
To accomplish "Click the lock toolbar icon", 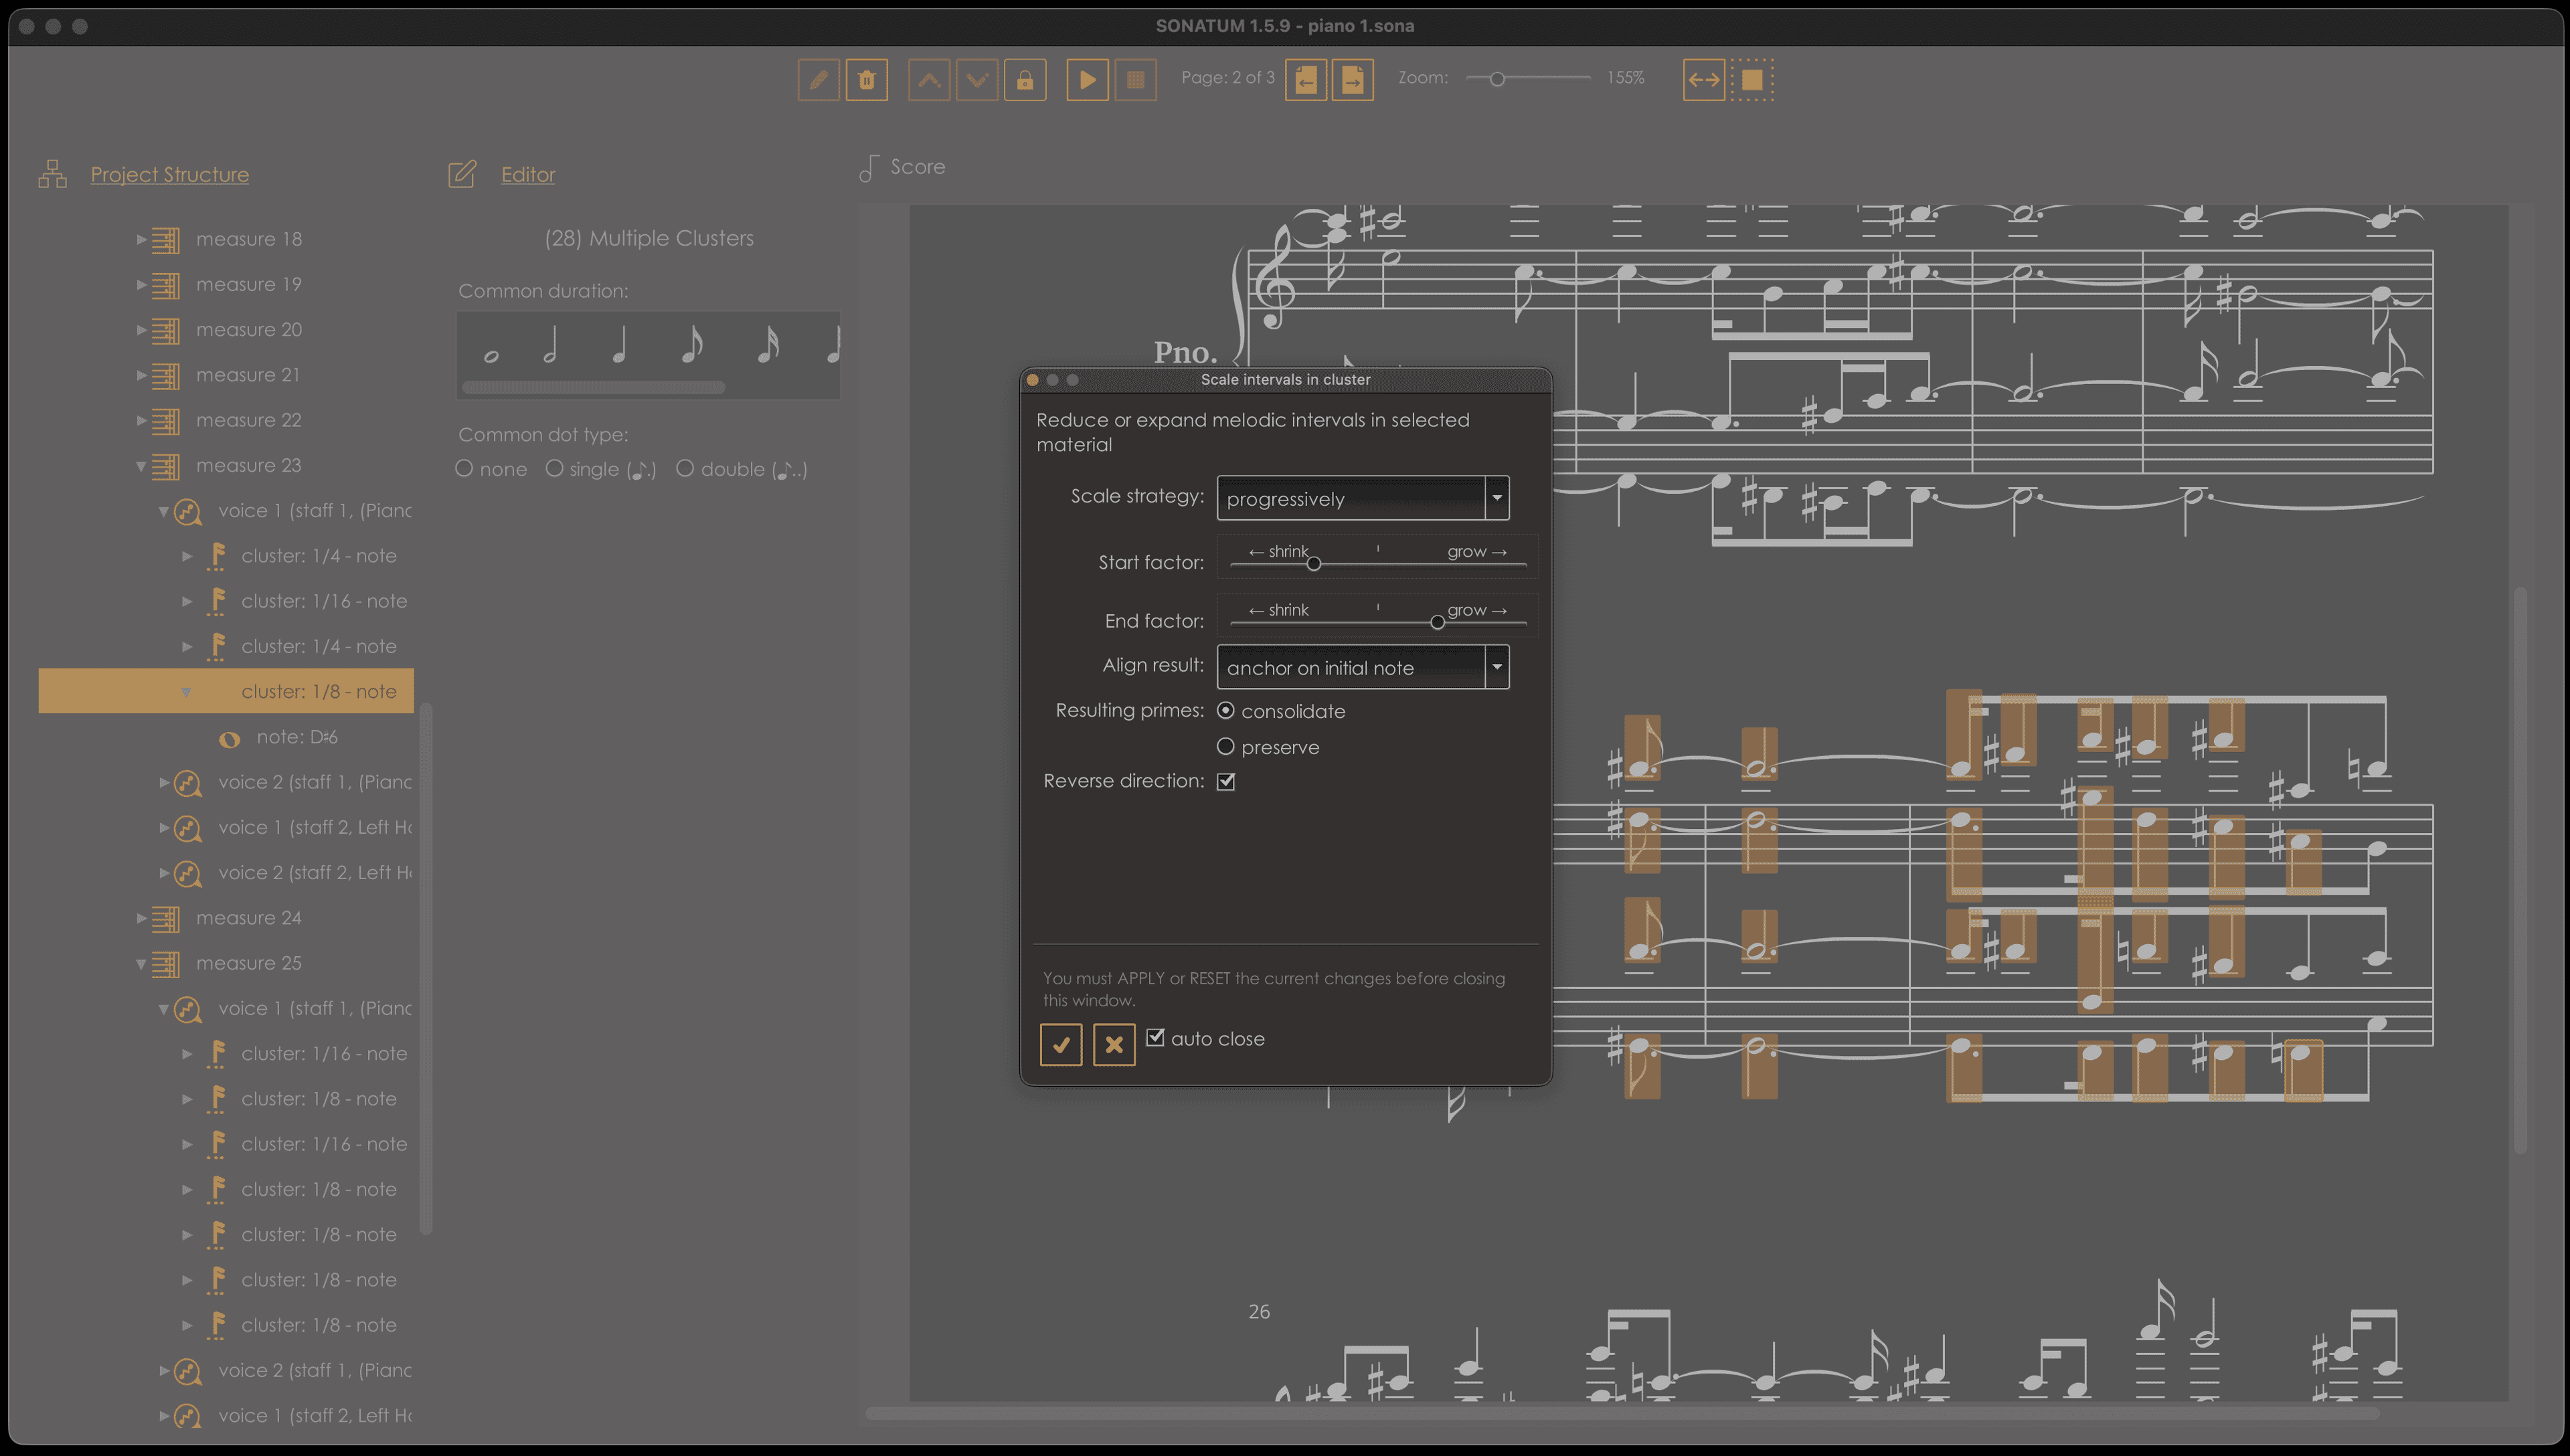I will click(1025, 79).
